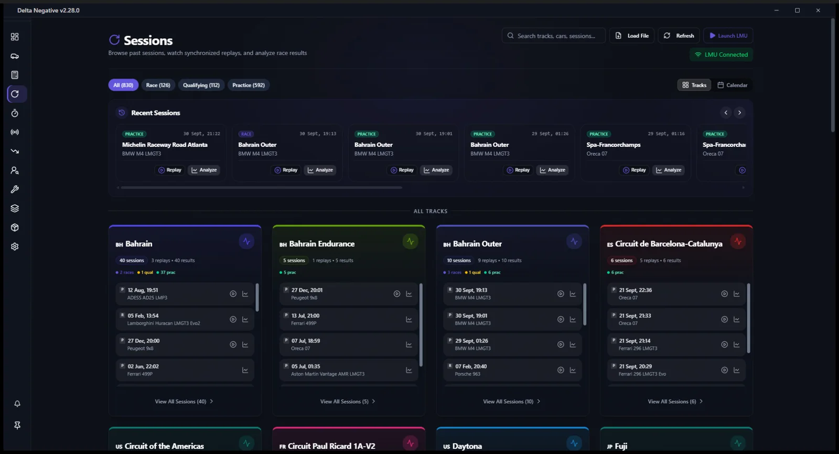Open the car garage sidebar icon
Viewport: 839px width, 454px height.
coord(15,56)
